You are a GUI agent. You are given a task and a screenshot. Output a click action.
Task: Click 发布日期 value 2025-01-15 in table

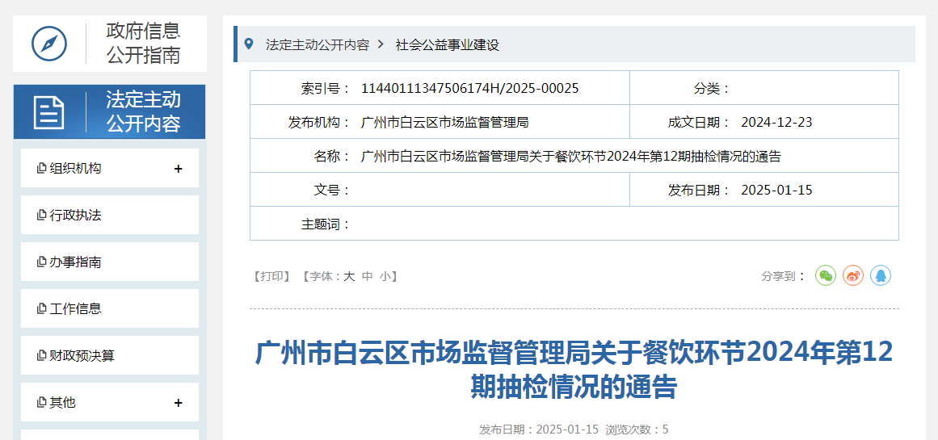point(776,190)
